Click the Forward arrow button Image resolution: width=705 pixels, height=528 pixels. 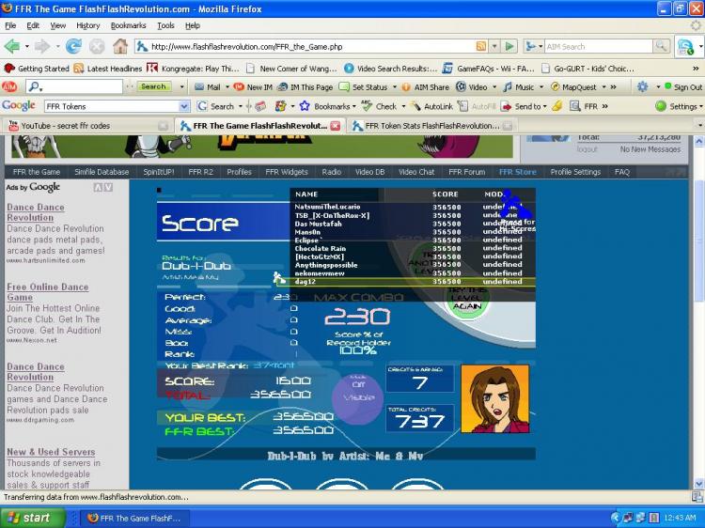click(x=42, y=46)
